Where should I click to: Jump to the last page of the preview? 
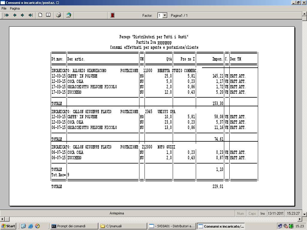click(30, 15)
